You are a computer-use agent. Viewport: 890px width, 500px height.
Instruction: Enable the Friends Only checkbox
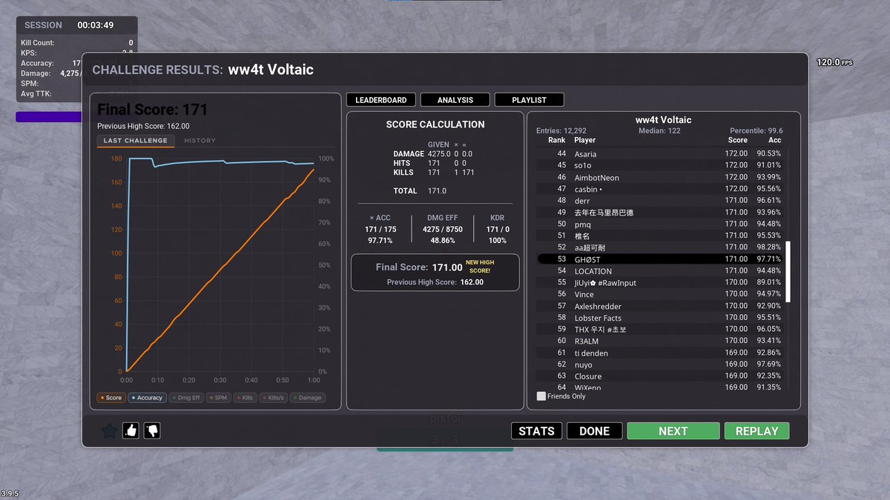541,396
